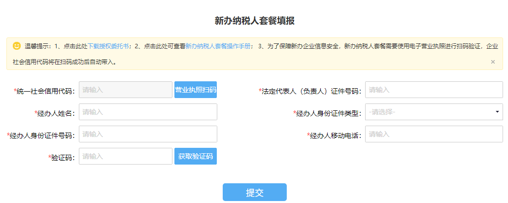Select the 经办人姓名 text field
508x203 pixels.
[148, 112]
